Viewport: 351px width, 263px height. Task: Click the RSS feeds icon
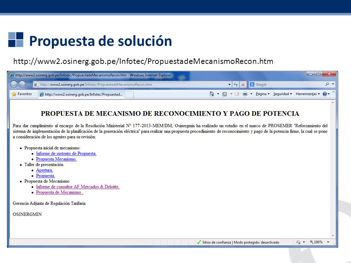pyautogui.click(x=224, y=94)
